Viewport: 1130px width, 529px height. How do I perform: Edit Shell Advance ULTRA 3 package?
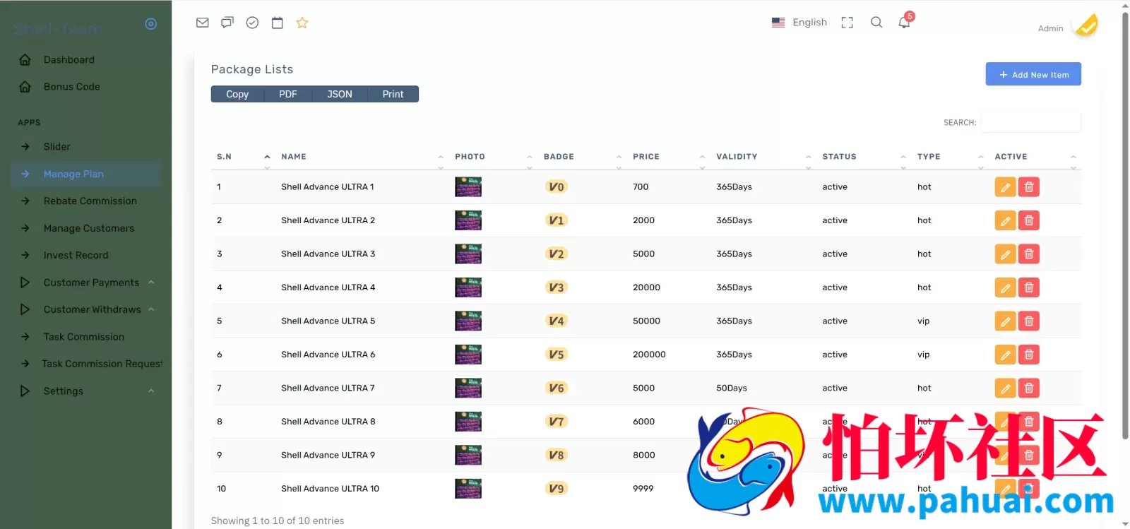tap(1005, 254)
